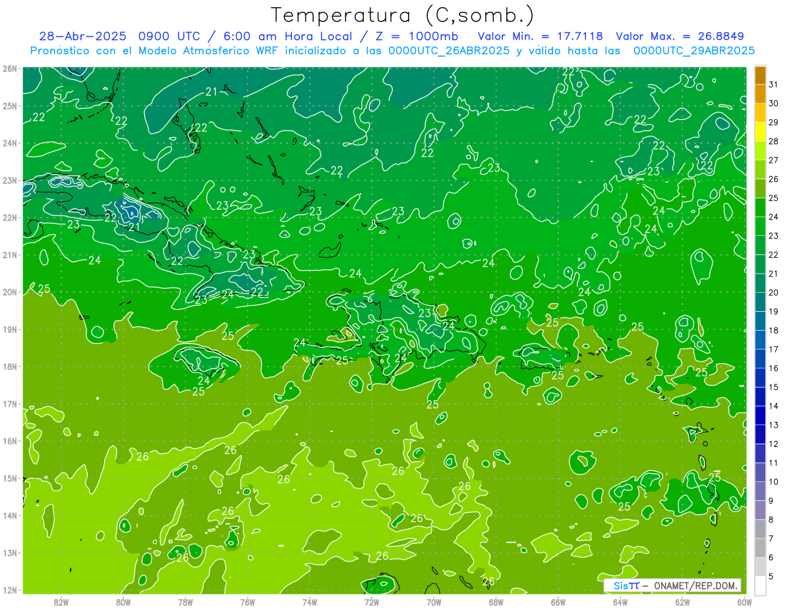This screenshot has width=791, height=611.
Task: Click the "64W" longitude axis label
Action: coord(620,602)
